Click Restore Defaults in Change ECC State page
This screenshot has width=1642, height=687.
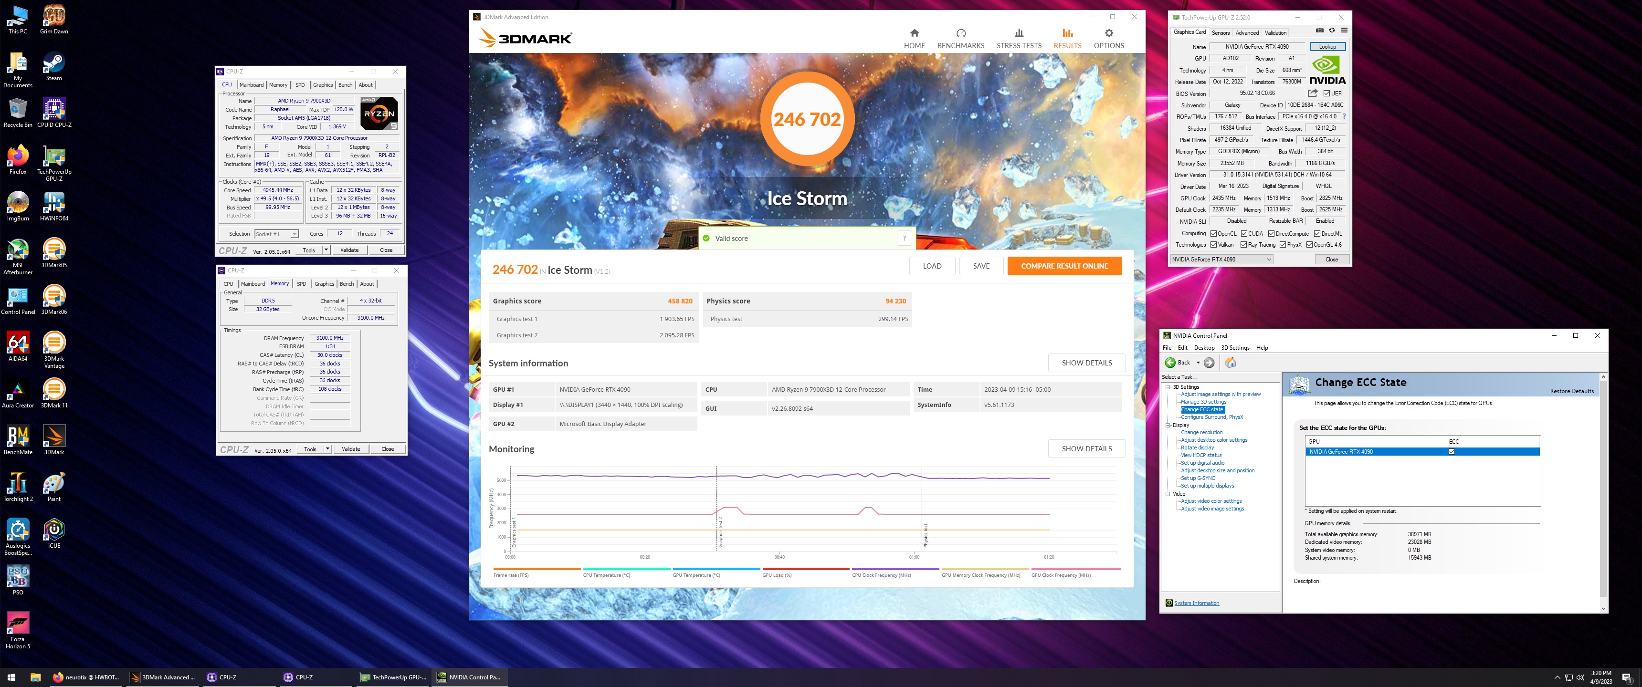point(1571,391)
